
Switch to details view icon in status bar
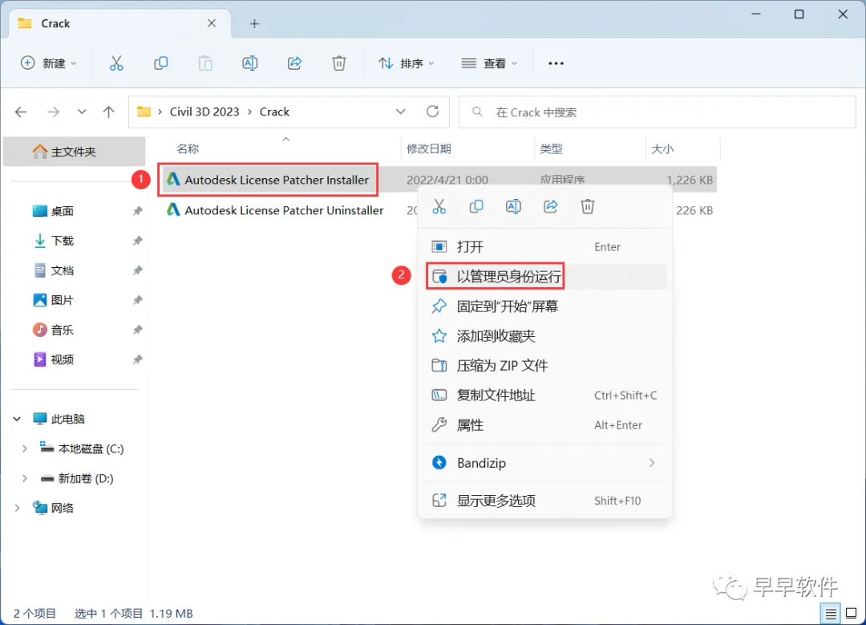[x=831, y=614]
